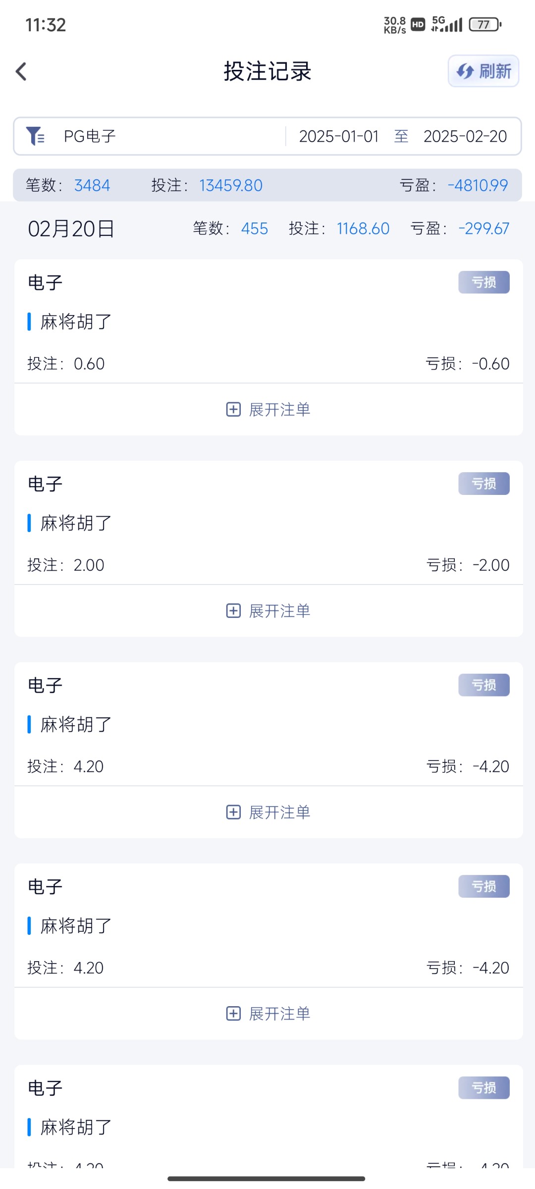Viewport: 535px width, 1189px height.
Task: Tap plus icon on fourth bet card
Action: click(233, 1014)
